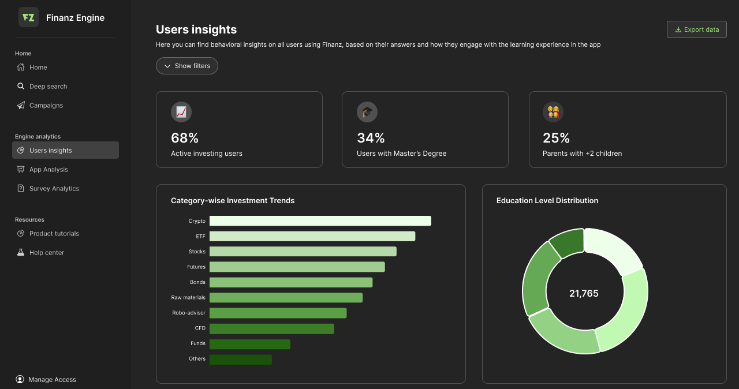739x389 pixels.
Task: Click the Engine analytics section label
Action: pyautogui.click(x=38, y=137)
